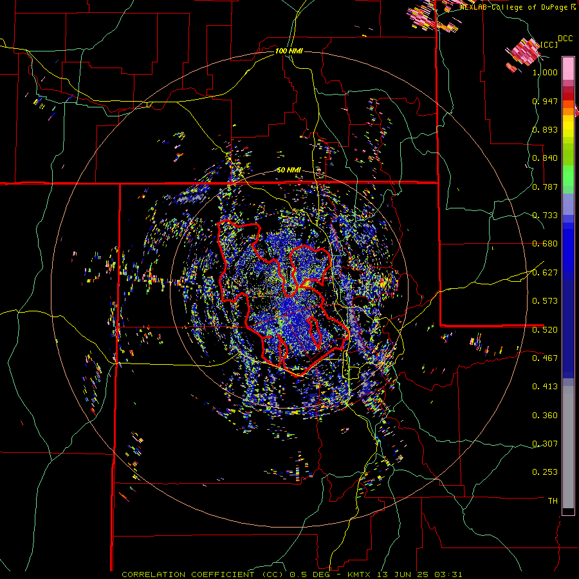Screen dimensions: 579x579
Task: Select the 0.627 scale value
Action: pyautogui.click(x=545, y=273)
